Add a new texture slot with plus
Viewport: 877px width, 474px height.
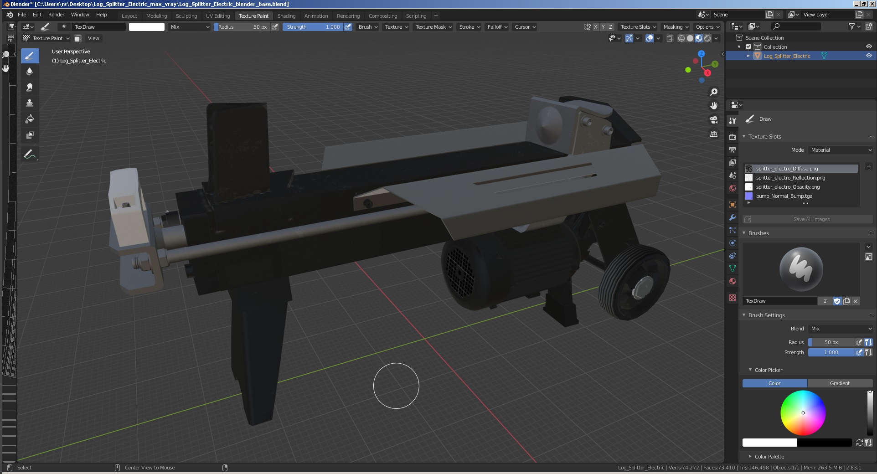click(869, 166)
